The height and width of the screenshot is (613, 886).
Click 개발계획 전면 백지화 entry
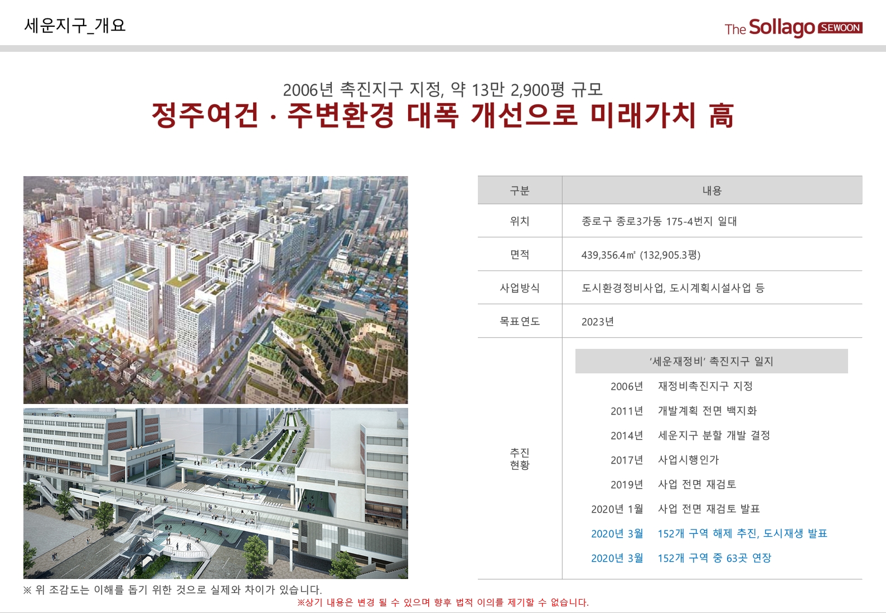pyautogui.click(x=708, y=411)
